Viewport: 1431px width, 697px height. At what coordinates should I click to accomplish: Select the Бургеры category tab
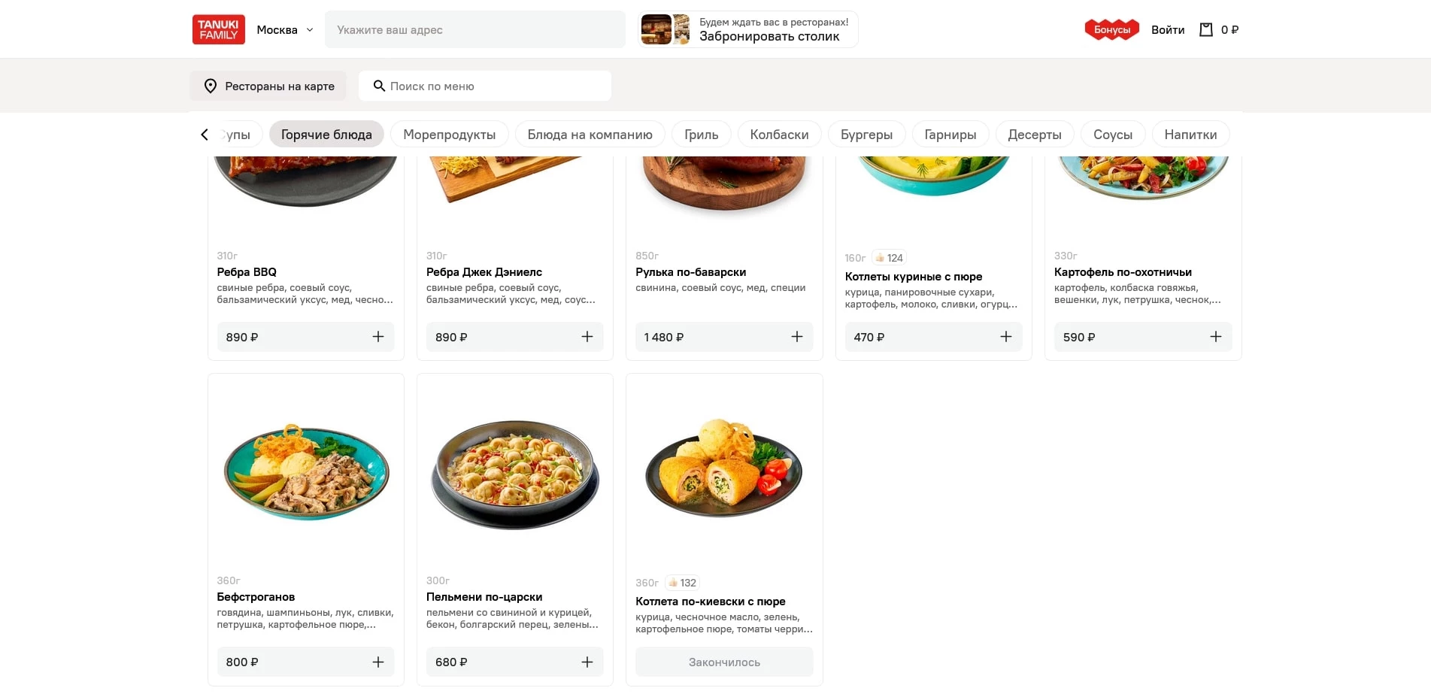click(x=866, y=135)
